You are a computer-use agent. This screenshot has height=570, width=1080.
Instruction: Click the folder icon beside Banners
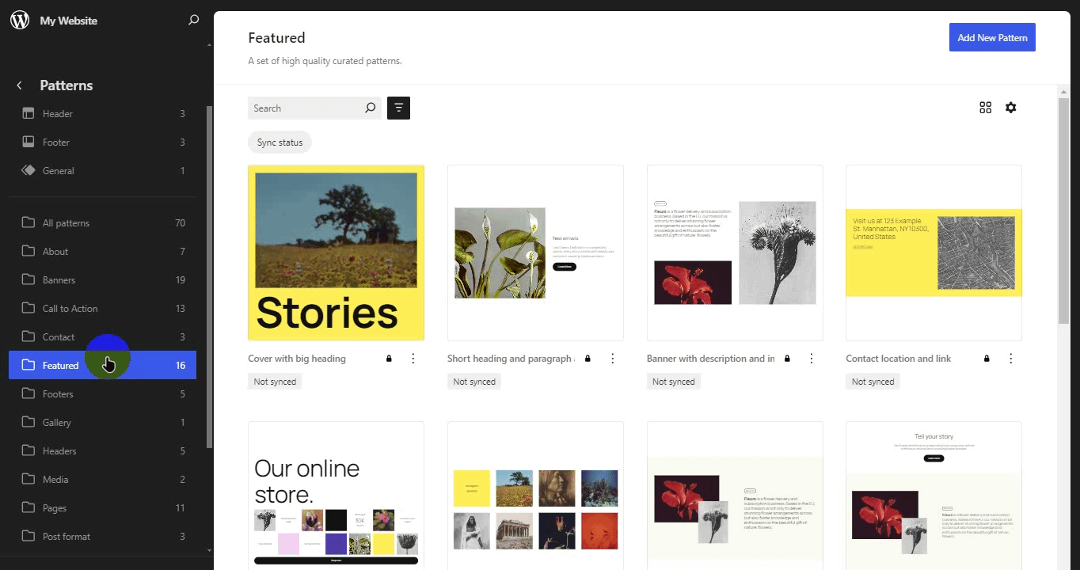[29, 279]
